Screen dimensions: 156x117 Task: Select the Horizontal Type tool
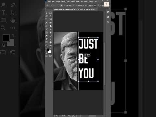coord(46,39)
